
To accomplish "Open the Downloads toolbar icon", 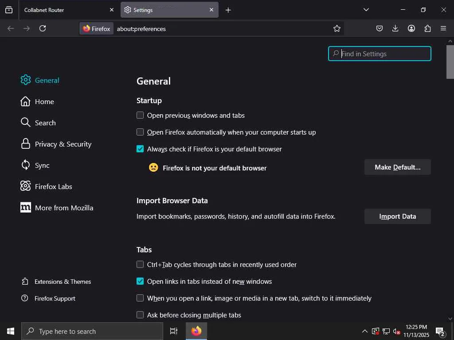I will coord(395,28).
